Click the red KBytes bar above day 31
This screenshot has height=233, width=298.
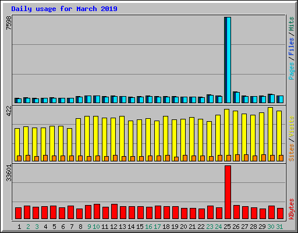(x=281, y=214)
